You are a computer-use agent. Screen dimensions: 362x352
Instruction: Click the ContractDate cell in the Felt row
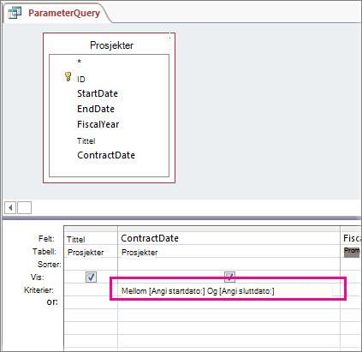pyautogui.click(x=228, y=238)
